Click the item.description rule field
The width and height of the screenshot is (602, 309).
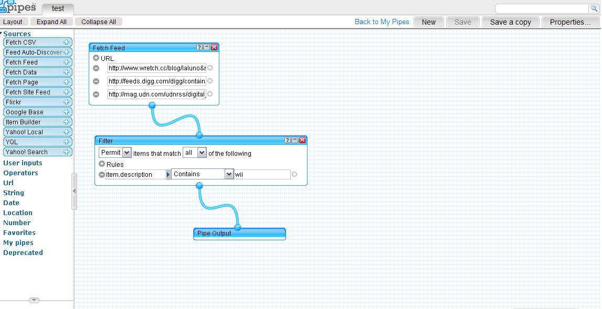pyautogui.click(x=135, y=175)
